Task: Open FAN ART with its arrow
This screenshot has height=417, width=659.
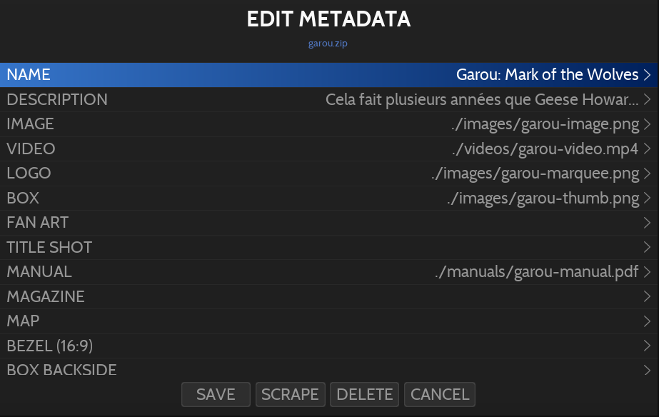Action: point(647,223)
